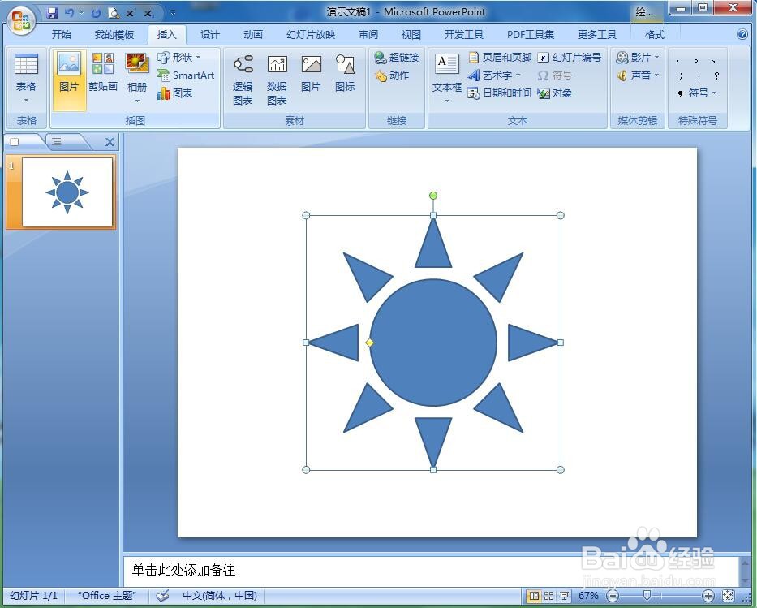This screenshot has width=757, height=608.
Task: Insert clip art (剪贴画)
Action: pos(103,72)
